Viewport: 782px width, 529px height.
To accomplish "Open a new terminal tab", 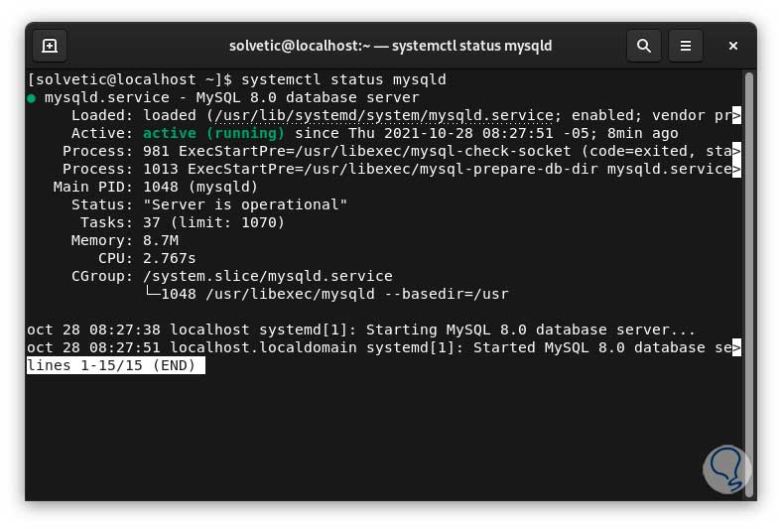I will (x=50, y=46).
